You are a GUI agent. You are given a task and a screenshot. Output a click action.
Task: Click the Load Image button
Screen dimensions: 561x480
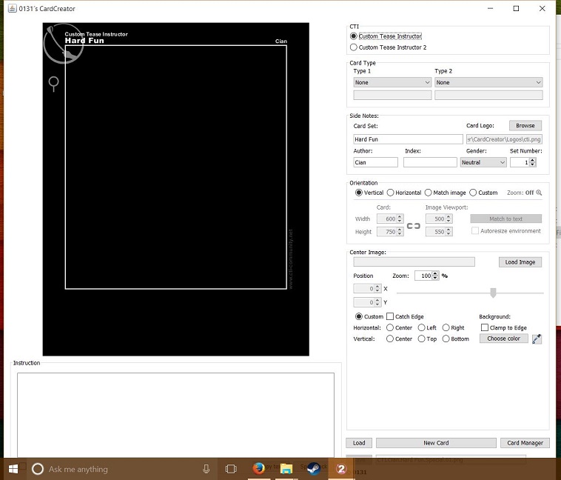[520, 261]
